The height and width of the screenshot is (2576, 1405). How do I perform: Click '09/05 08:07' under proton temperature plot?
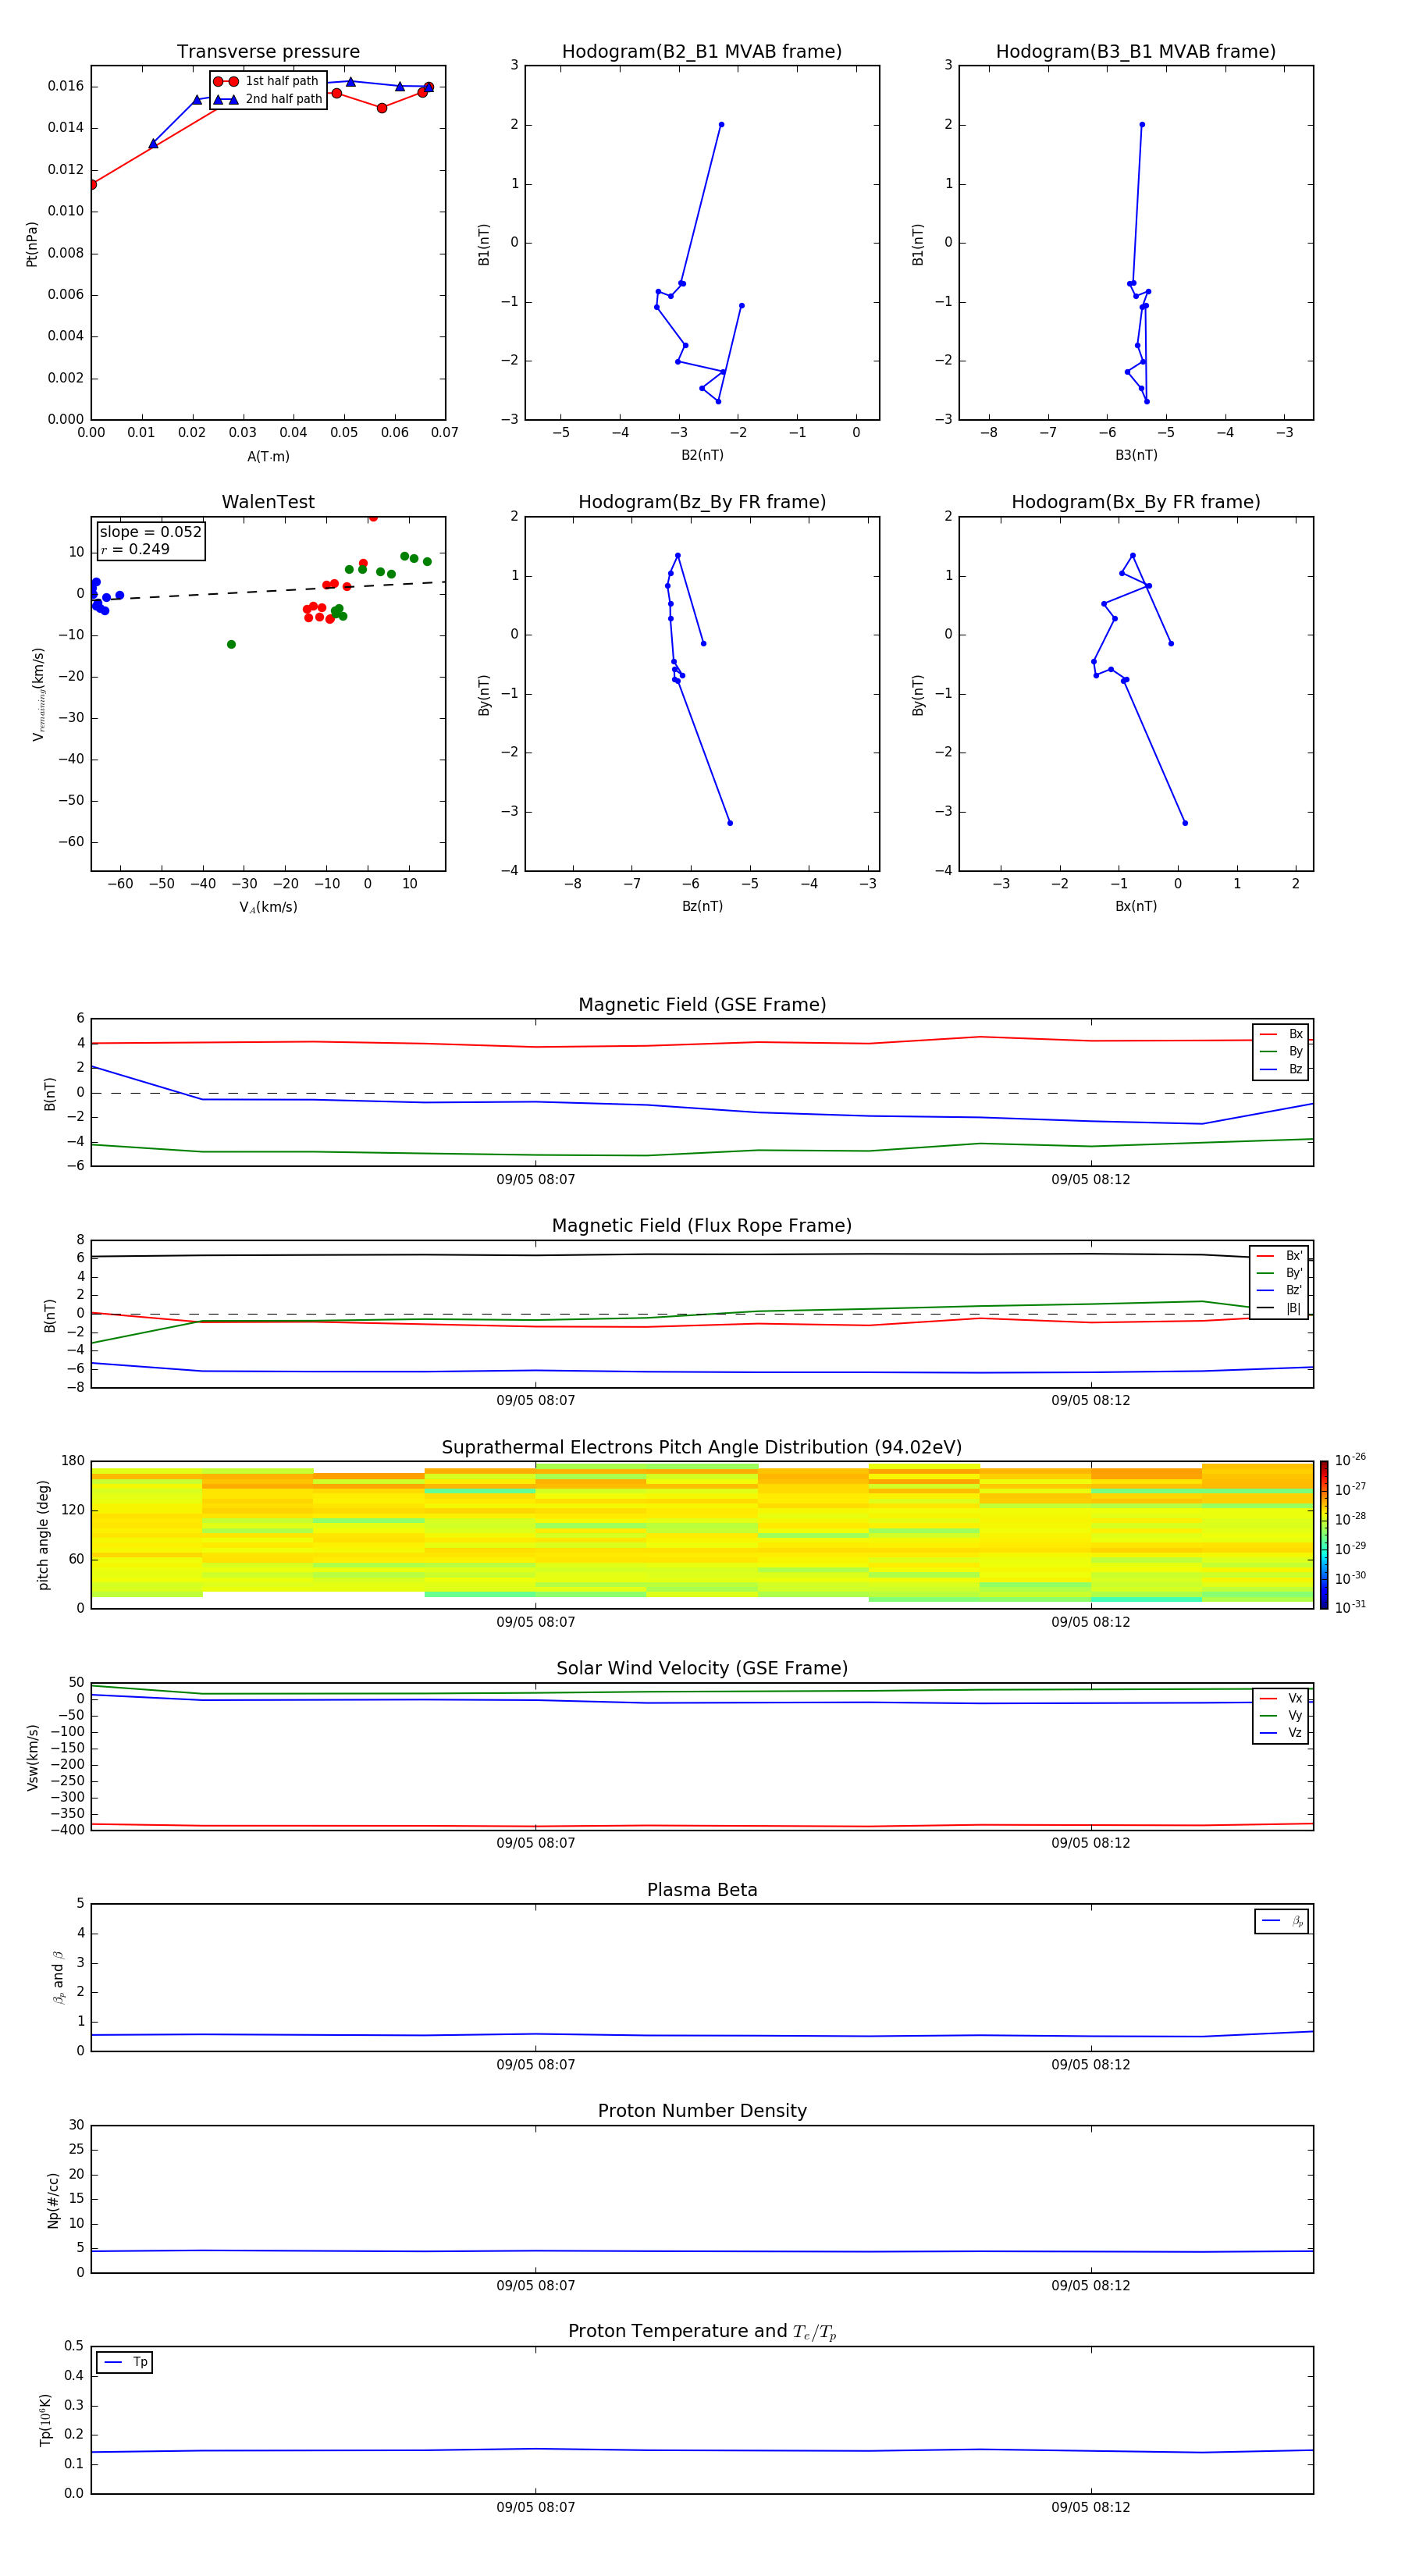pos(536,2507)
